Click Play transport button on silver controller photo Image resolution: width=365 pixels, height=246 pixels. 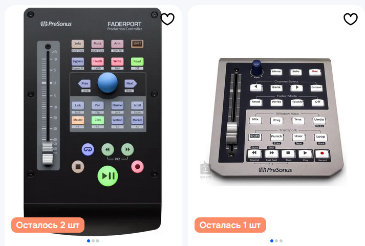305,154
